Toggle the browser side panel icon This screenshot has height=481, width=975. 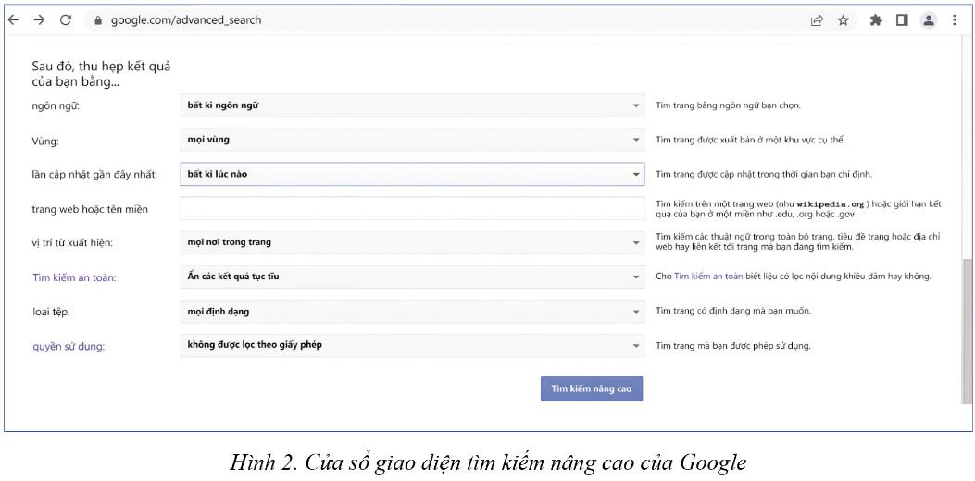click(902, 20)
